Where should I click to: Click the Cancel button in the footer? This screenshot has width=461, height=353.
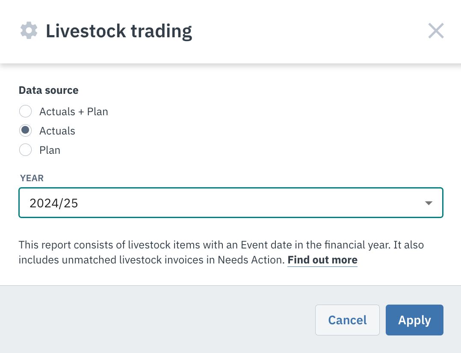(347, 320)
